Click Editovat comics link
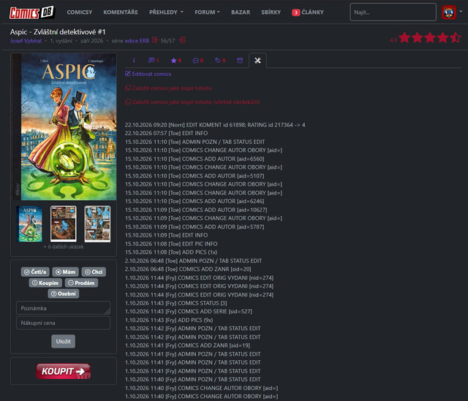468x401 pixels. (x=148, y=74)
